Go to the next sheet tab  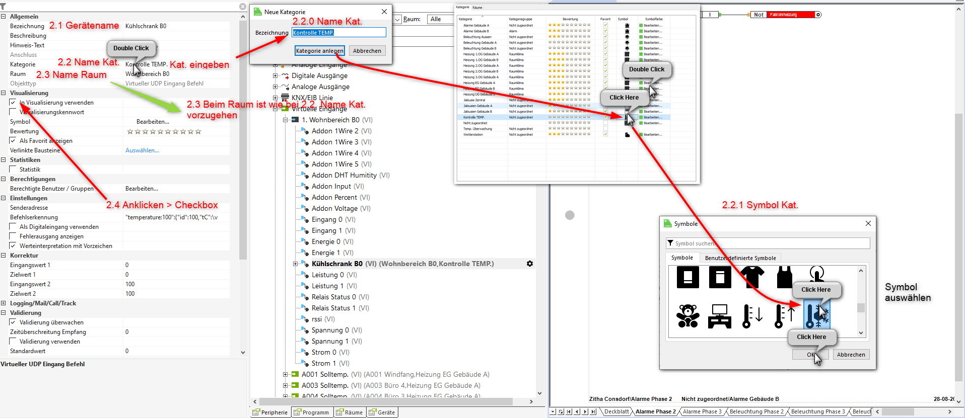pyautogui.click(x=585, y=411)
